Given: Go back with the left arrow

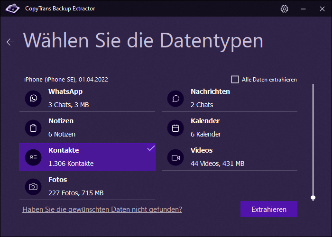Looking at the screenshot, I should 10,42.
